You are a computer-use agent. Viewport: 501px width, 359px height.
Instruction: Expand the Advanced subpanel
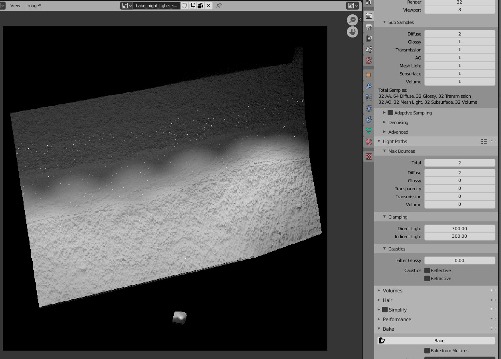[384, 132]
